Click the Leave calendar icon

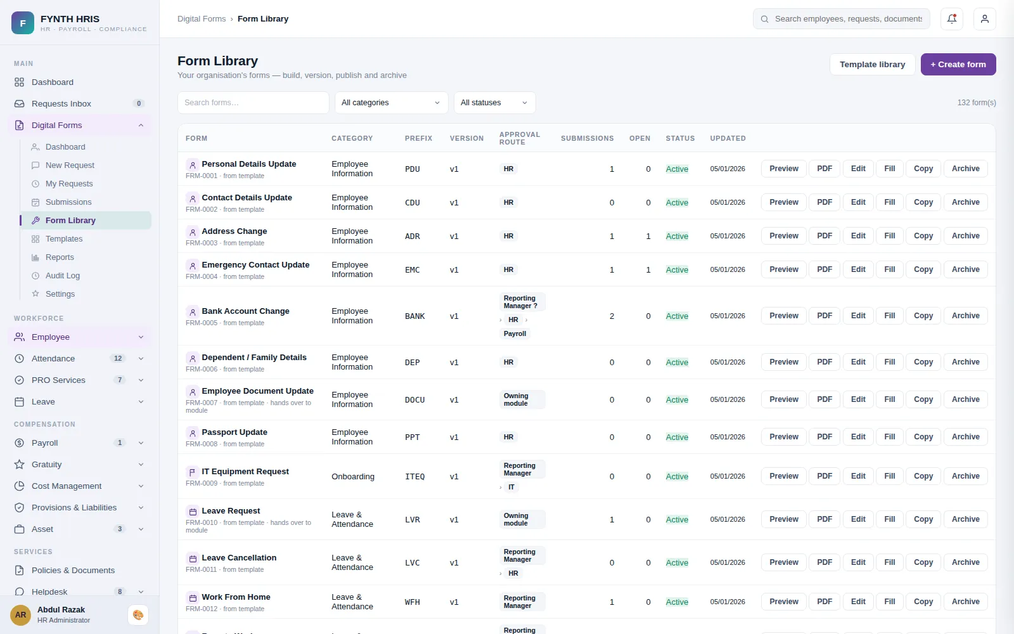(x=19, y=402)
